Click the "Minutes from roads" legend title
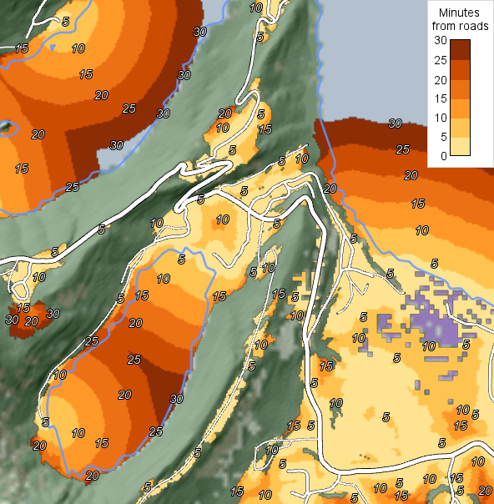 tap(460, 19)
